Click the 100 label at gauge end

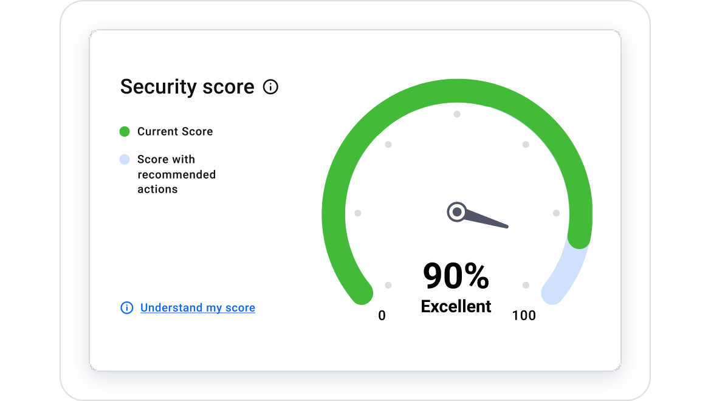pyautogui.click(x=524, y=315)
